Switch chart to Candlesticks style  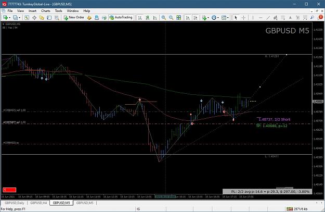pos(148,18)
